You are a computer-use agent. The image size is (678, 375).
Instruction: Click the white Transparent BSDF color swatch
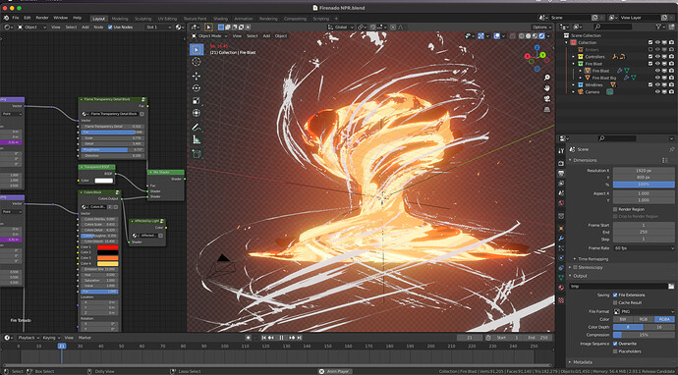pos(103,181)
